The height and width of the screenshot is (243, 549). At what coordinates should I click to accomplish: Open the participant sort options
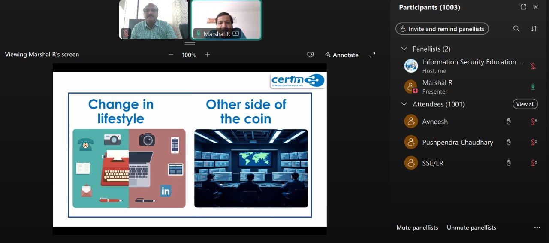534,29
